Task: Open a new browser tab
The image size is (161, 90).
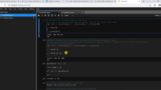Action: click(143, 1)
